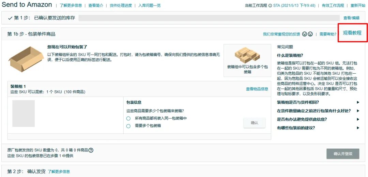Click 重新开始 link
The image size is (368, 177).
[358, 5]
